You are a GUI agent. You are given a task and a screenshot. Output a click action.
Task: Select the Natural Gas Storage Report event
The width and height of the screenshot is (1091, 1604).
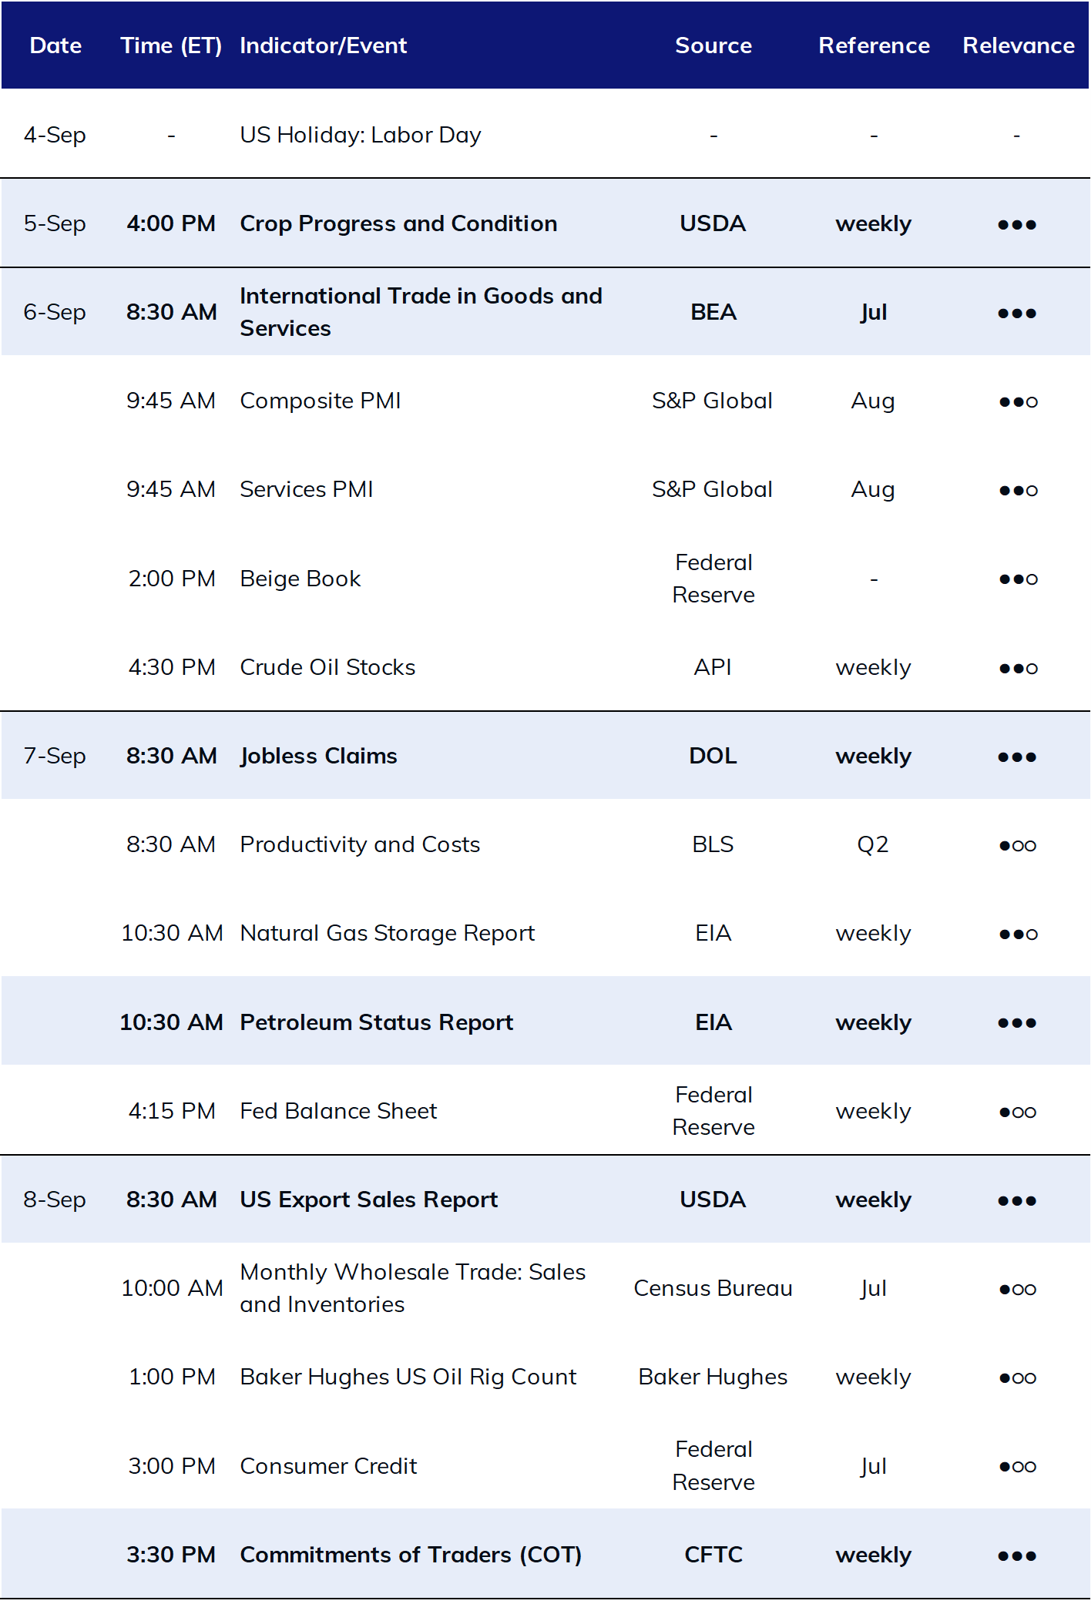(387, 933)
